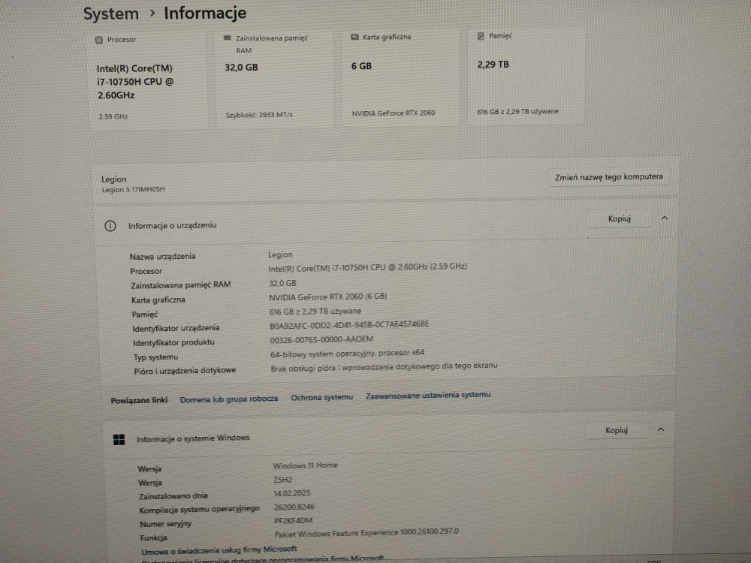Open the Ochrona systemu link
The height and width of the screenshot is (563, 751).
coord(321,397)
